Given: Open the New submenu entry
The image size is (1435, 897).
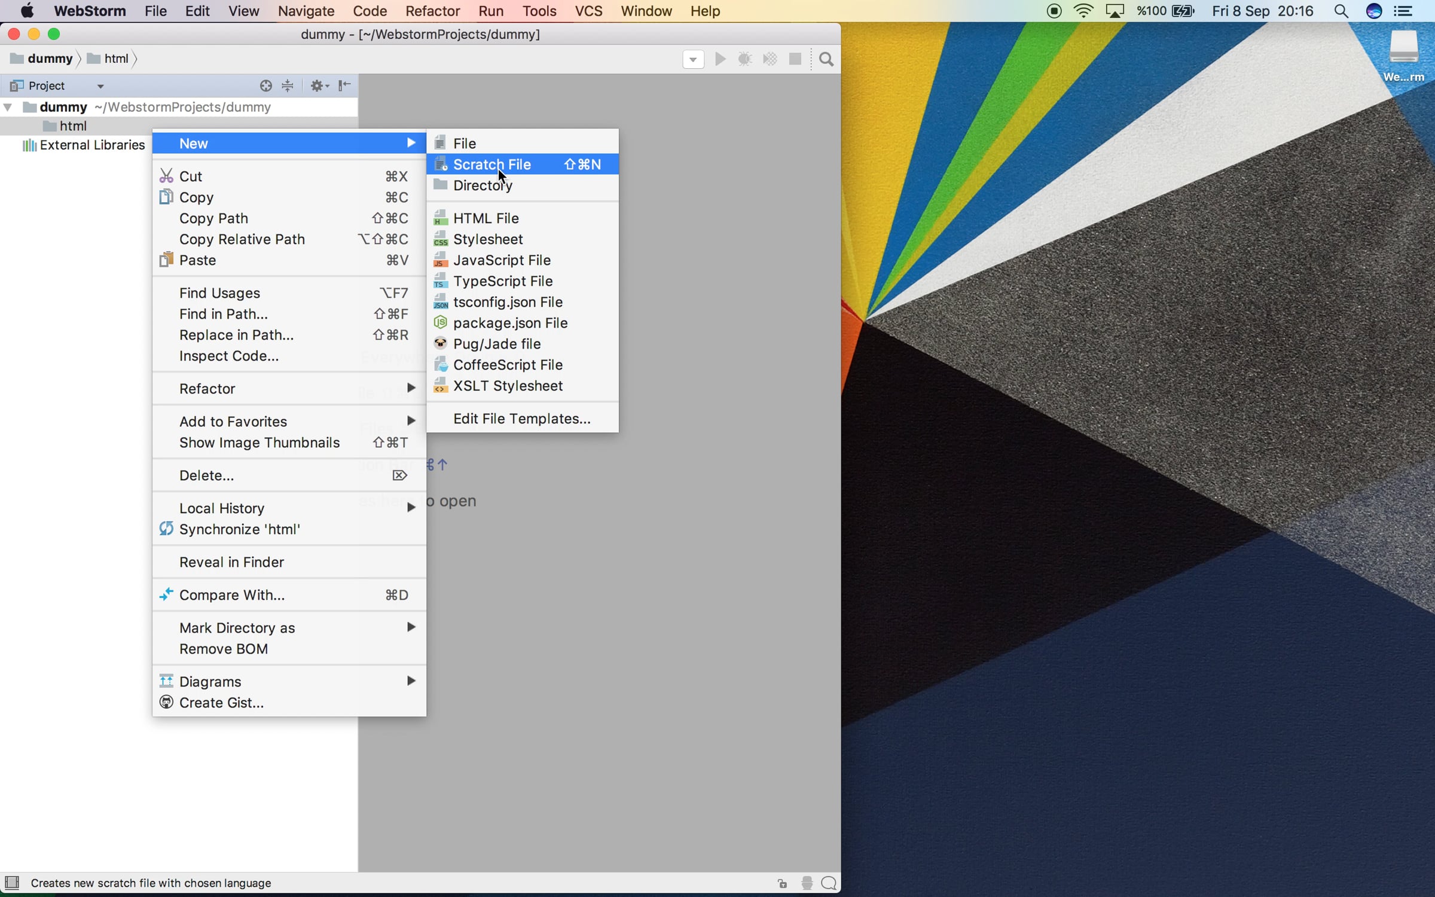Looking at the screenshot, I should pos(289,144).
